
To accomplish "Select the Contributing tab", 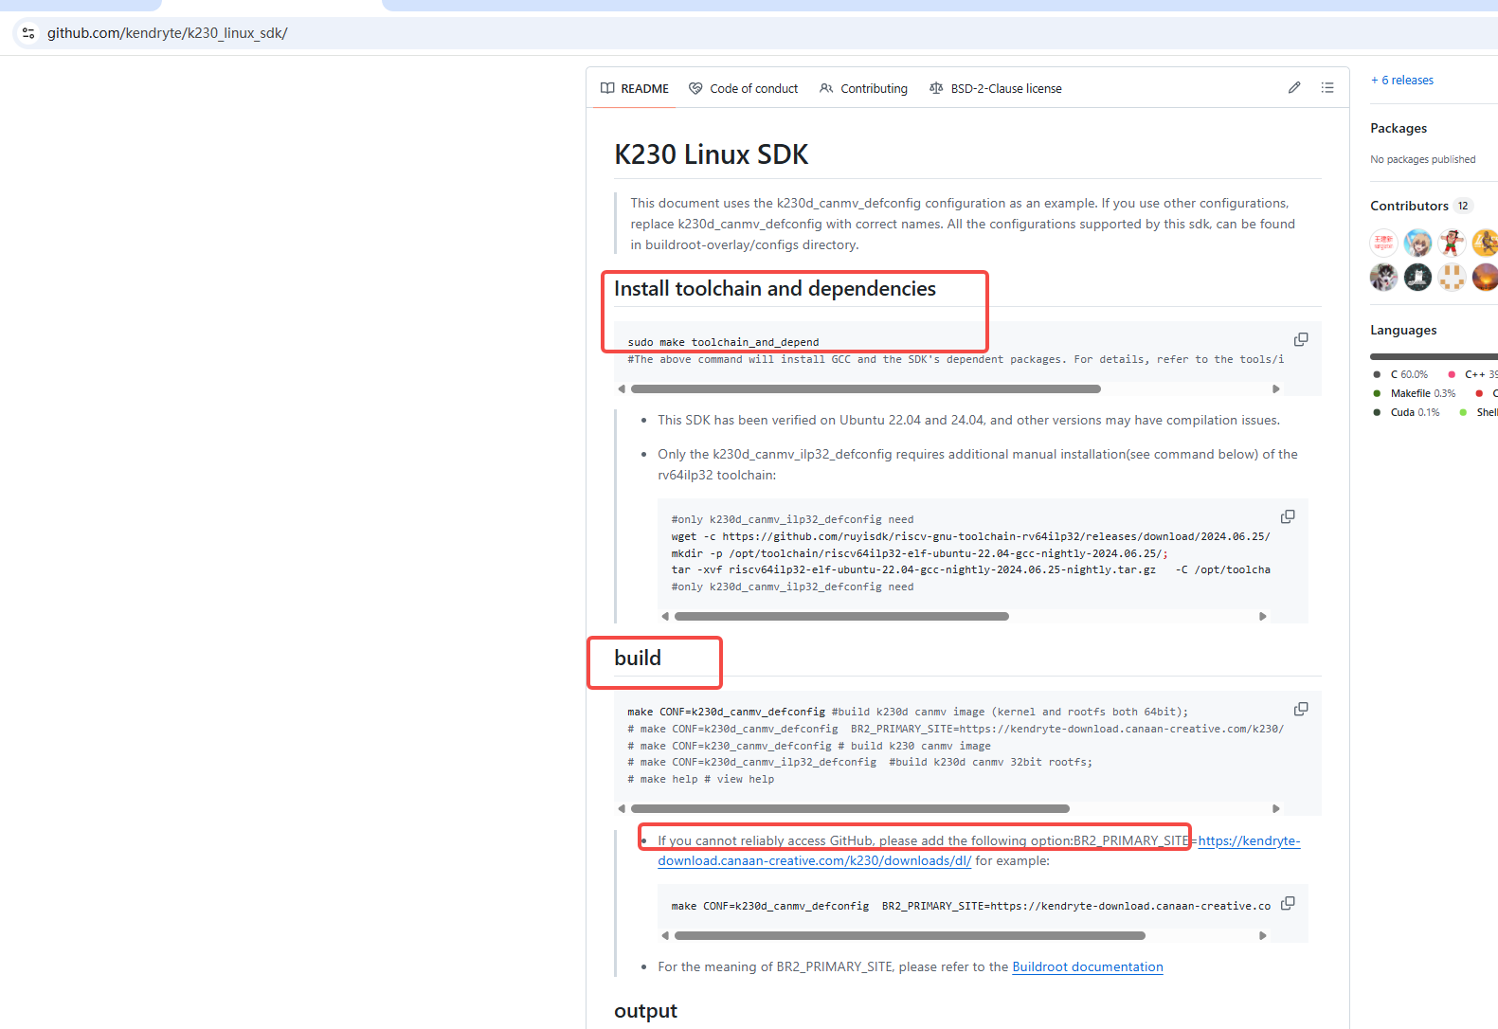I will pyautogui.click(x=863, y=88).
